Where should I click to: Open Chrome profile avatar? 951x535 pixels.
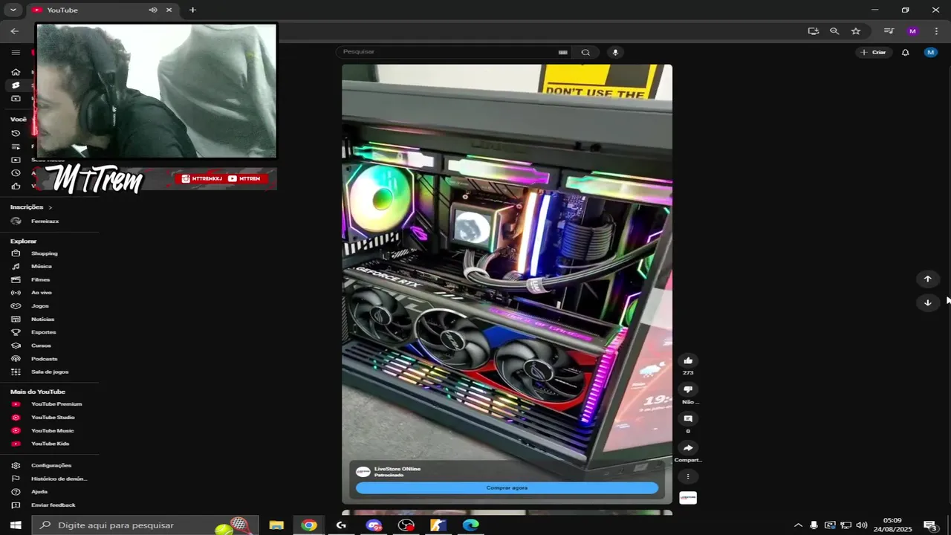pos(912,31)
